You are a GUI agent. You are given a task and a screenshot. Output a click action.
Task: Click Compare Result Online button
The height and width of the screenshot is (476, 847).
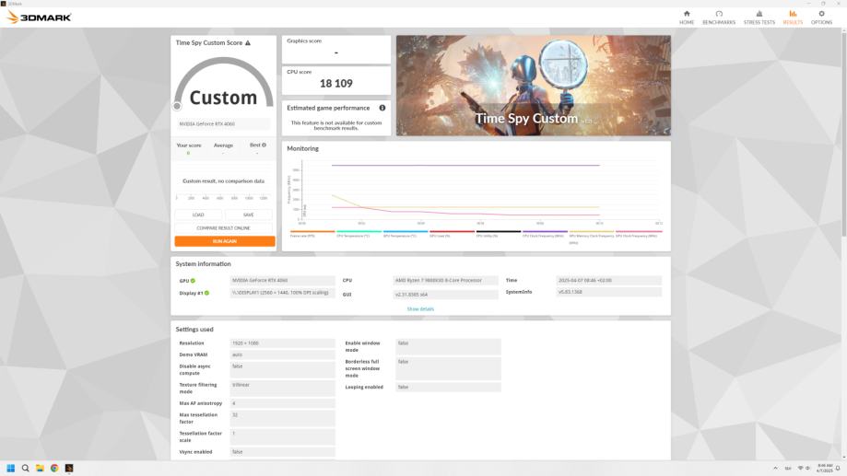click(224, 227)
